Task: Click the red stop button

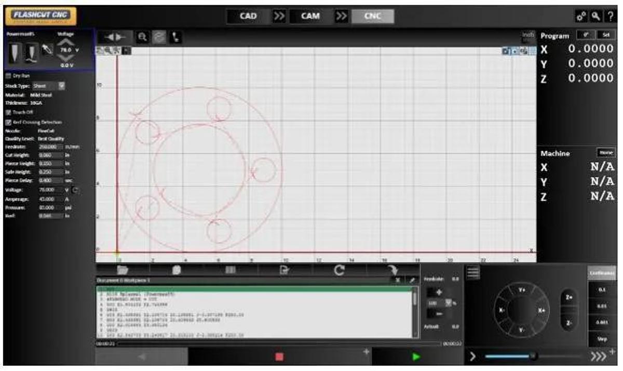Action: click(x=279, y=357)
